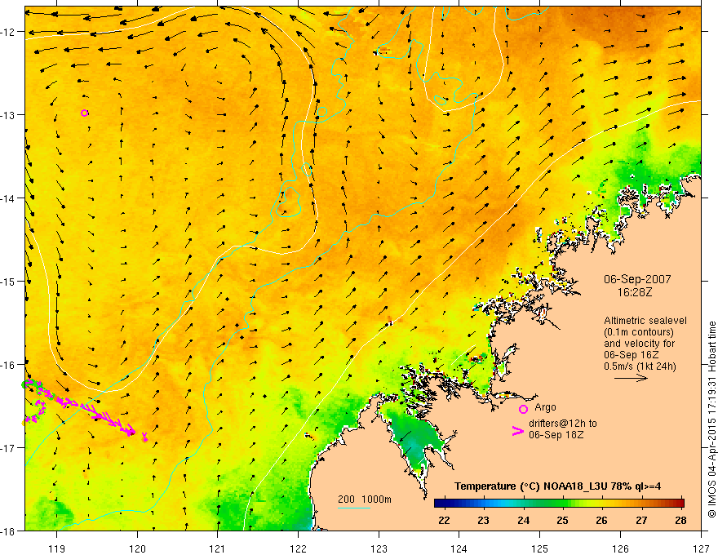The image size is (718, 555).
Task: Click colorbar tick label 27
Action: pyautogui.click(x=641, y=520)
